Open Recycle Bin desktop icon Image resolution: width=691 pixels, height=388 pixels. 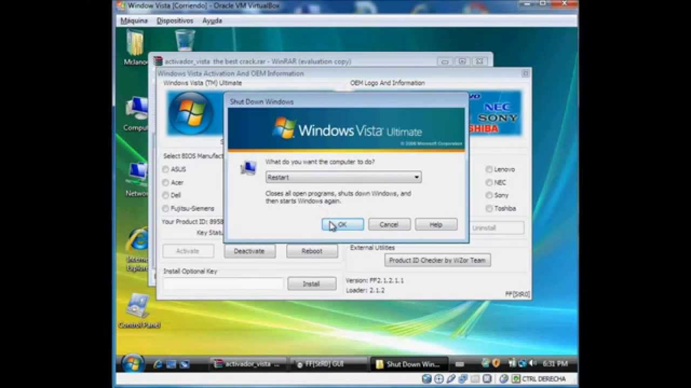tap(185, 41)
